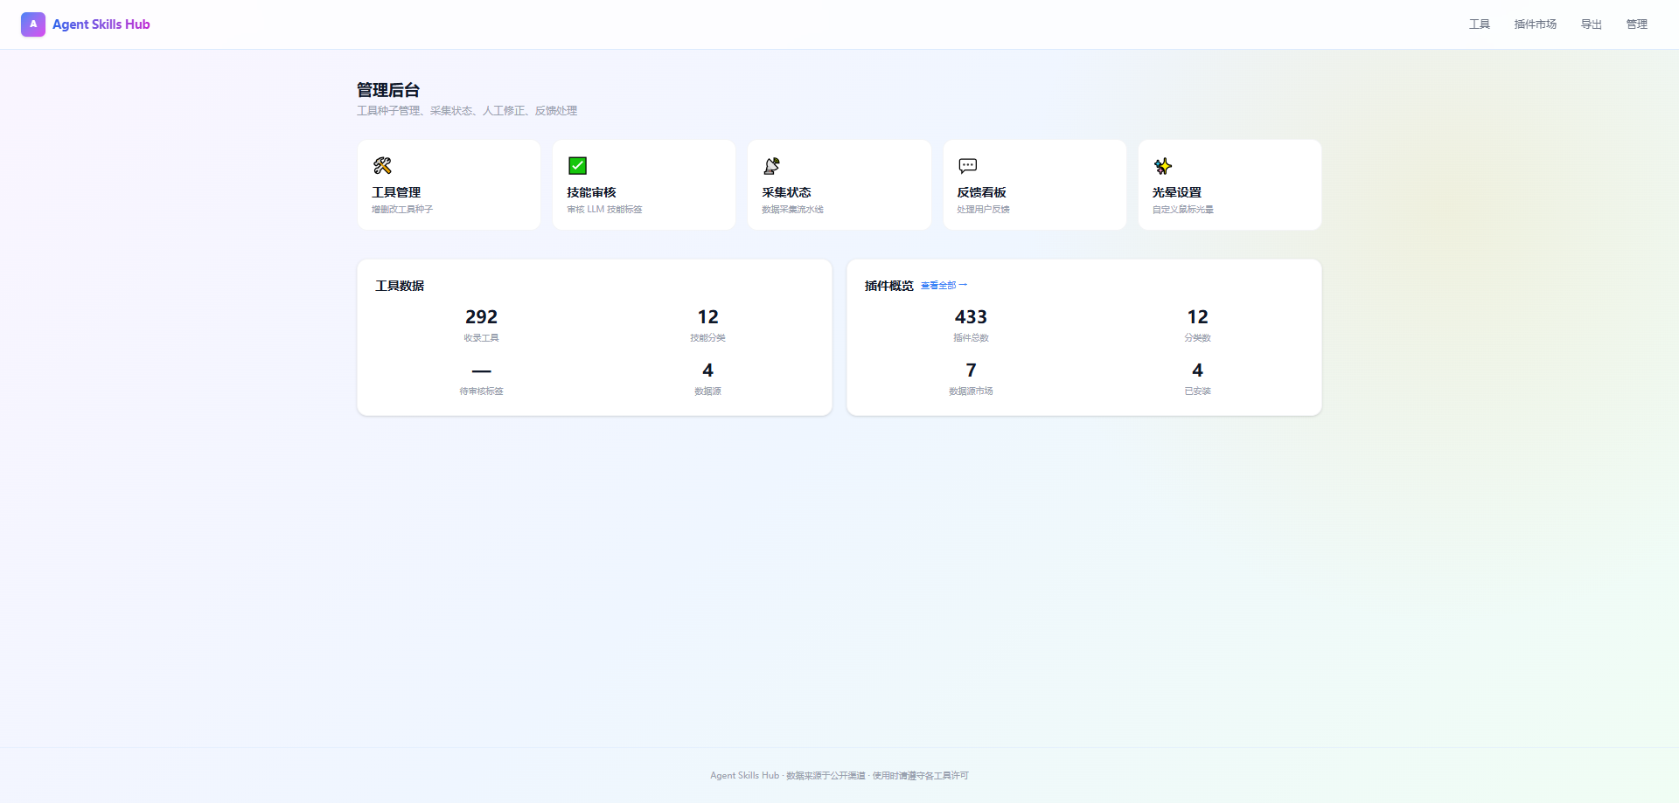Open the 光晕设置 card title
1679x803 pixels.
click(x=1177, y=192)
